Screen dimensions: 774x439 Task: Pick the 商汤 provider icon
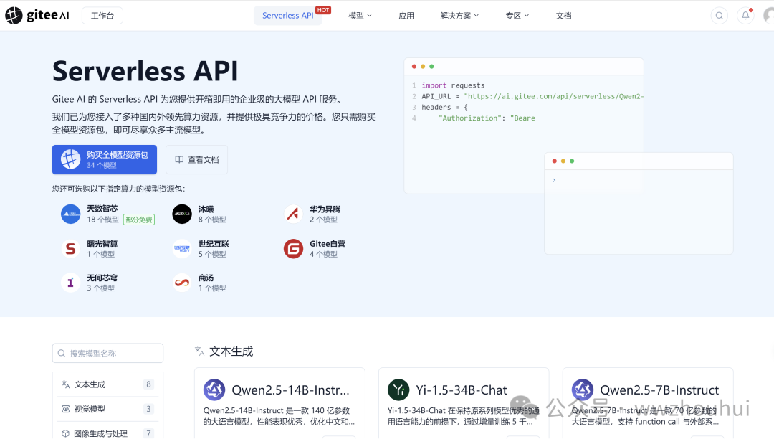click(x=182, y=283)
